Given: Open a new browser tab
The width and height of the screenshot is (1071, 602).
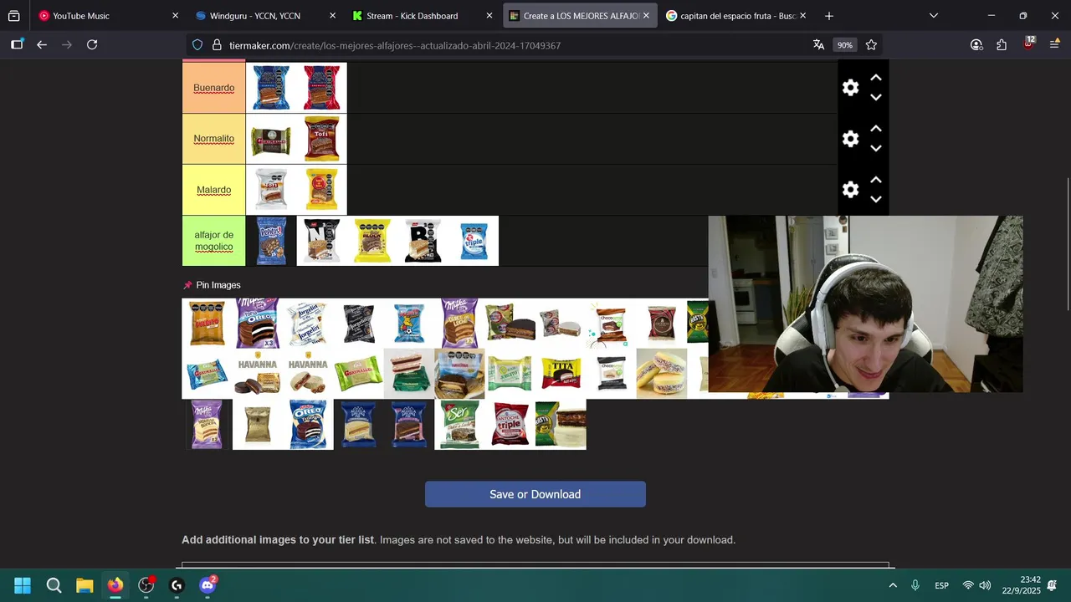Looking at the screenshot, I should (x=829, y=16).
